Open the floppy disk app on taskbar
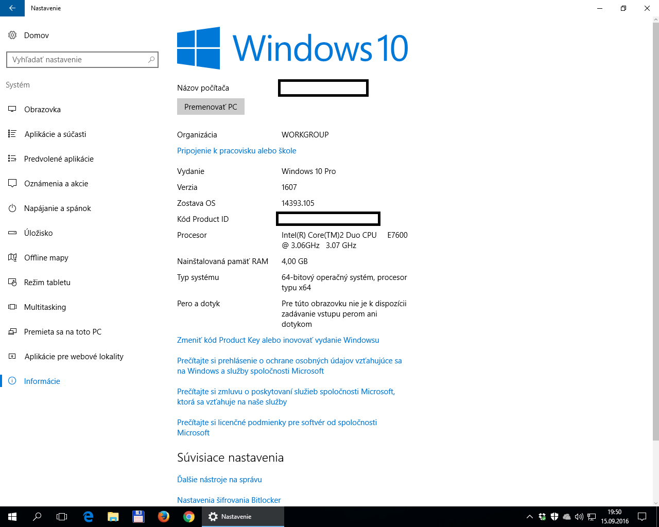This screenshot has height=527, width=659. pos(138,517)
